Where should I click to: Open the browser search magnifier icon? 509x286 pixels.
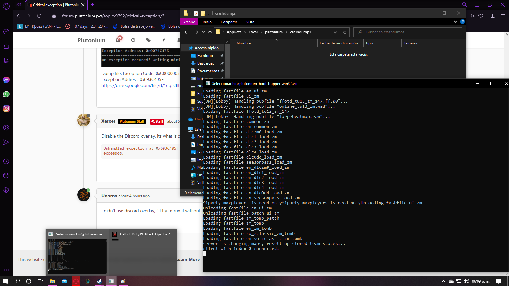464,5
